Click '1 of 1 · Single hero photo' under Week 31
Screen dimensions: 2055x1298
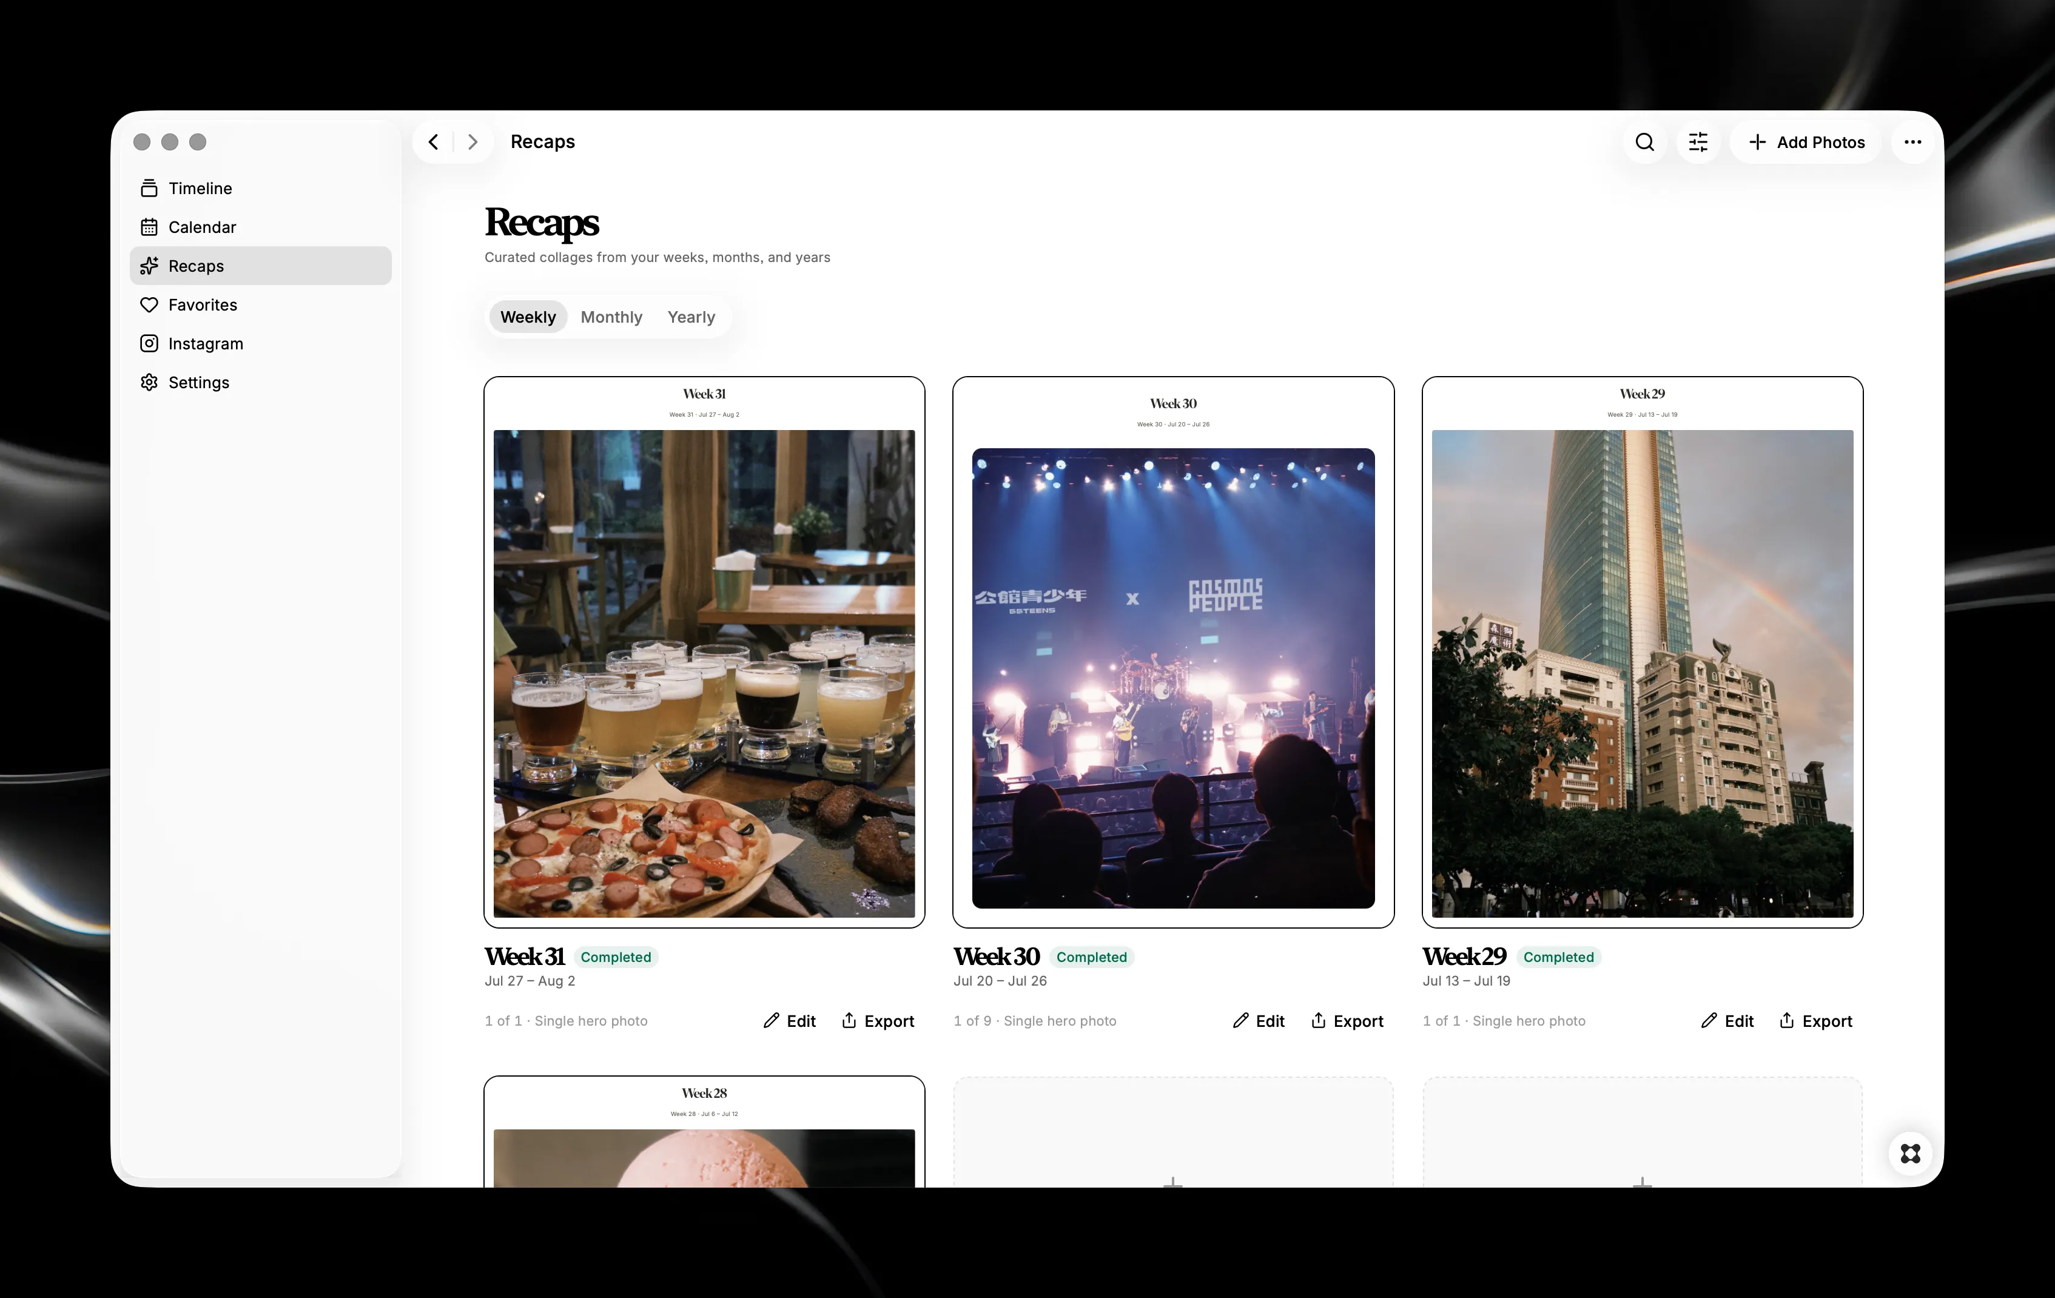566,1021
